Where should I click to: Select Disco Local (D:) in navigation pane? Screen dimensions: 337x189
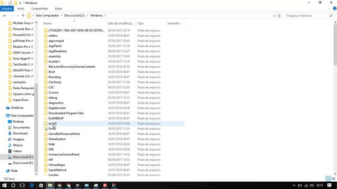[23, 163]
